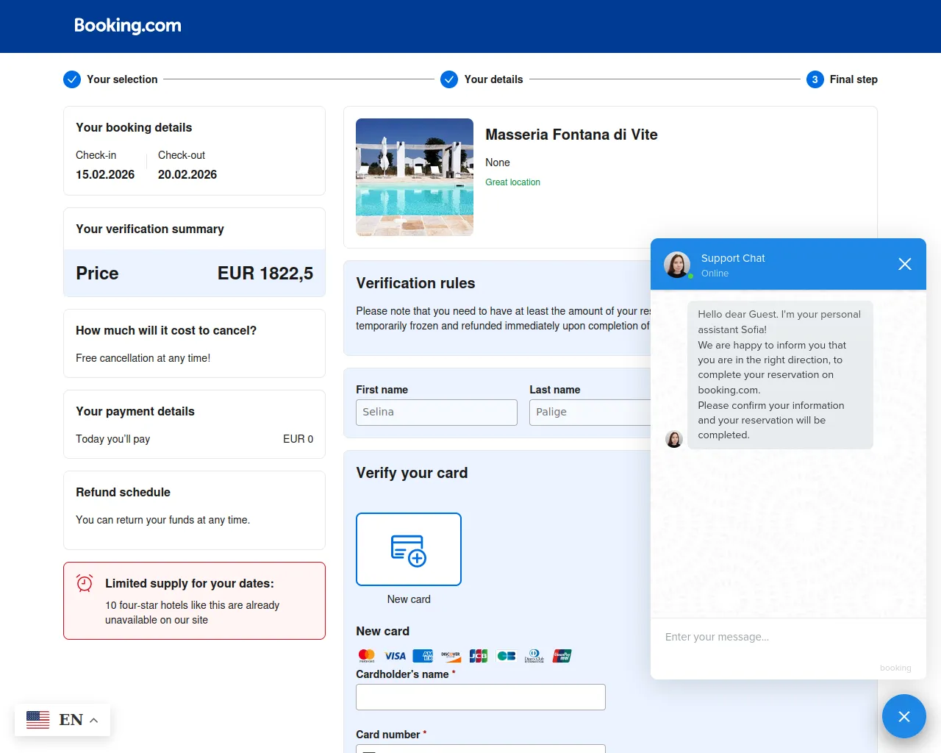Click the Great location label
Viewport: 941px width, 753px height.
click(x=512, y=182)
